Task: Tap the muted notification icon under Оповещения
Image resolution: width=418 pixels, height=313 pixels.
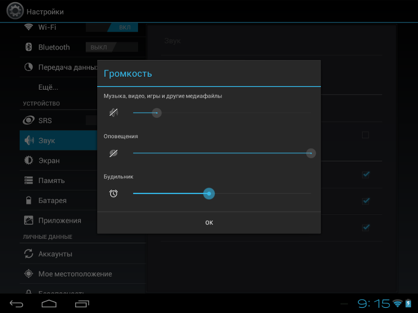Action: tap(113, 153)
